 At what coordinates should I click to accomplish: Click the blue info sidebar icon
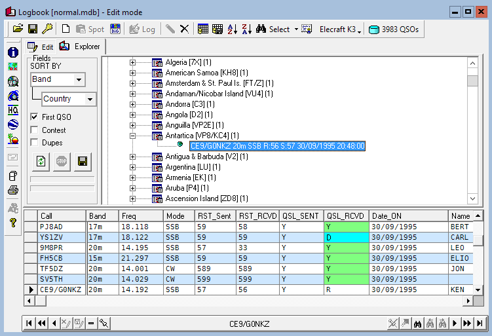pos(13,52)
